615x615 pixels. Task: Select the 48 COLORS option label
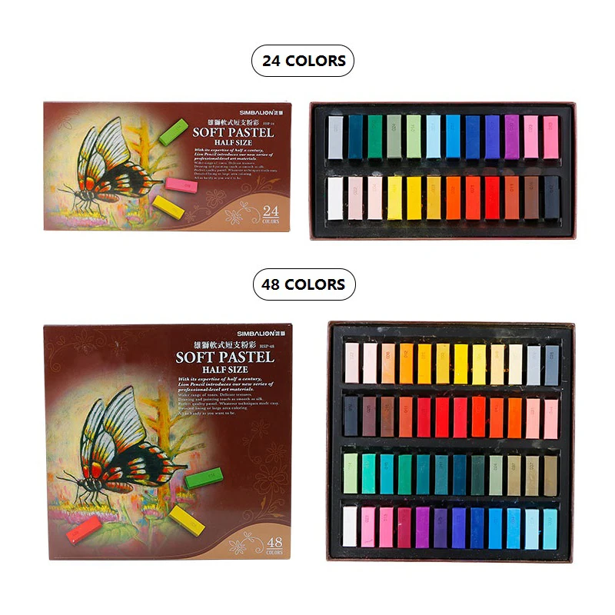(304, 284)
